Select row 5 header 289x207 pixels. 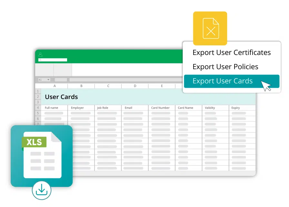click(38, 113)
